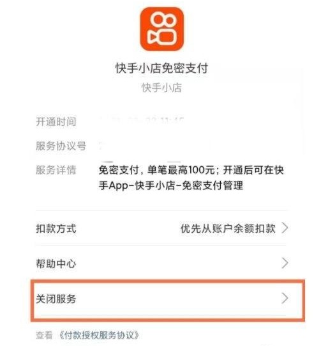Click the blurred 服务协议号 value
This screenshot has width=314, height=346.
coord(154,146)
